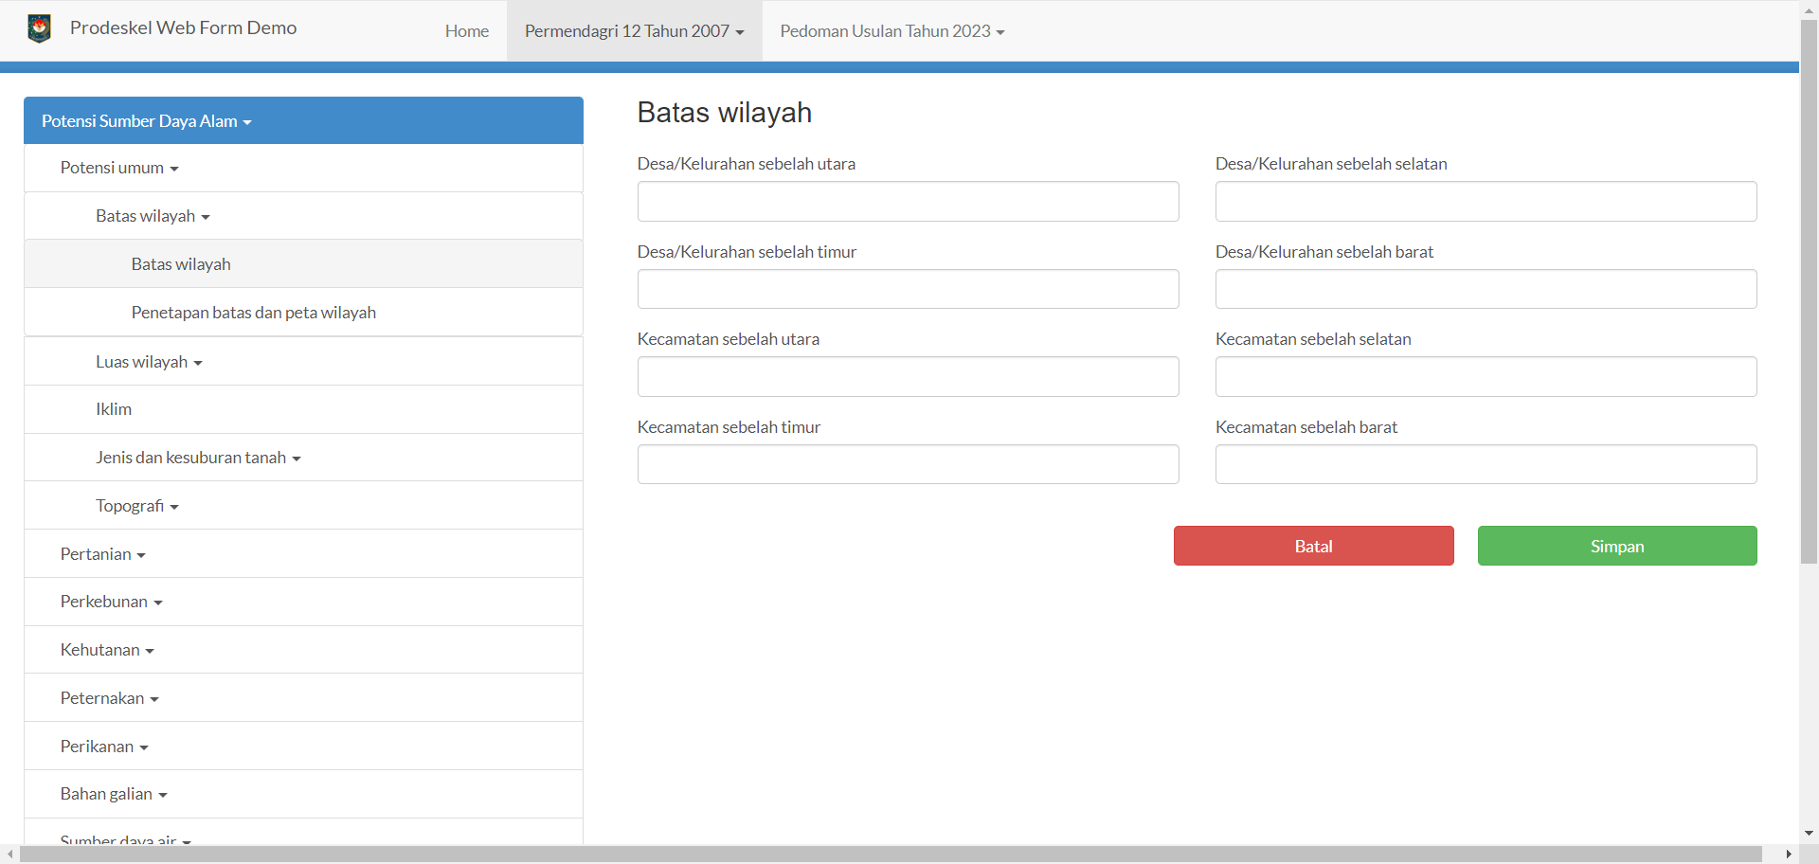This screenshot has height=864, width=1819.
Task: Expand the Perkebunan section
Action: tap(303, 602)
